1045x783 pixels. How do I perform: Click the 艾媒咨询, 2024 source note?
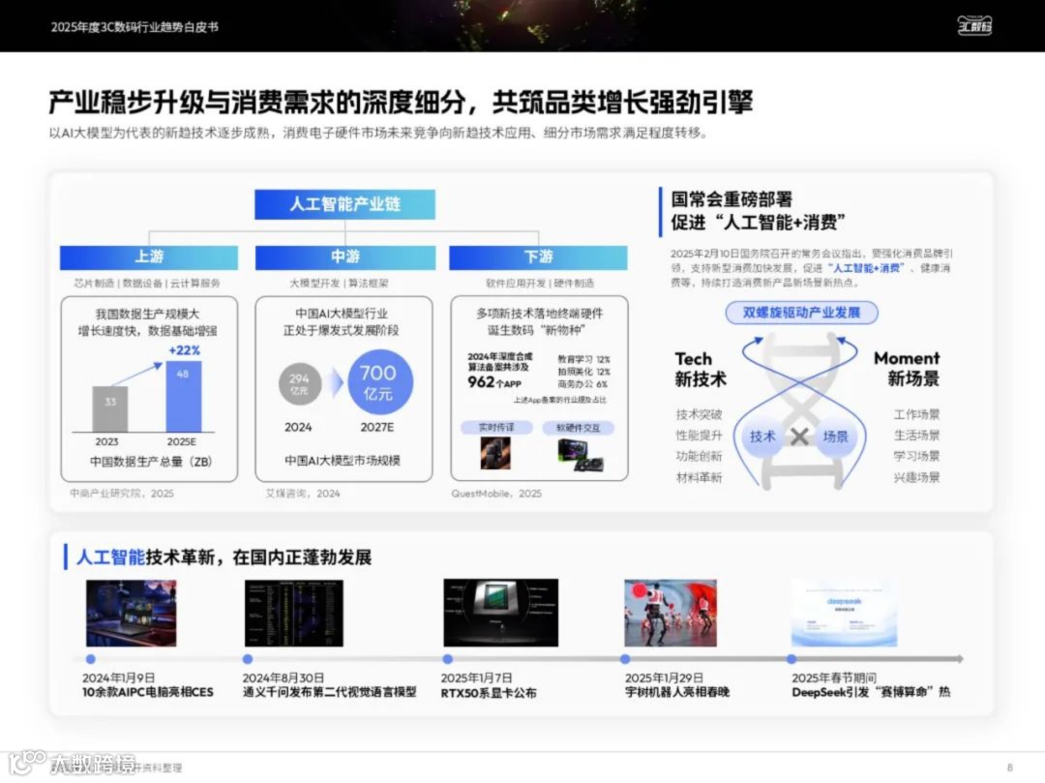click(x=303, y=493)
